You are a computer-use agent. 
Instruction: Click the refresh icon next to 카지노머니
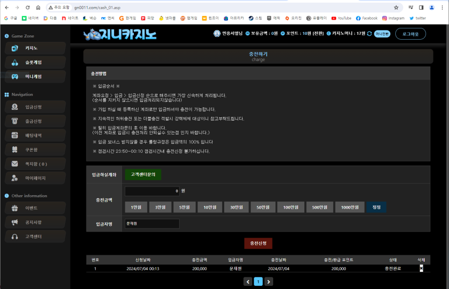[369, 34]
